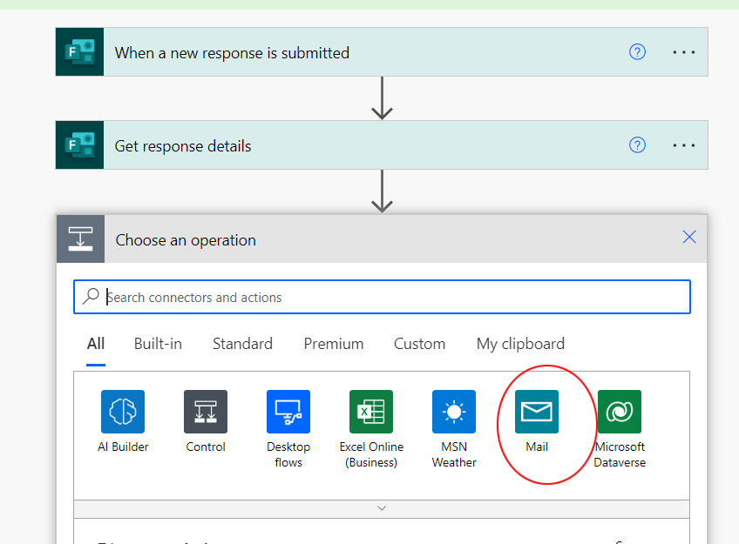
Task: Expand connector list with chevron bar
Action: point(382,507)
